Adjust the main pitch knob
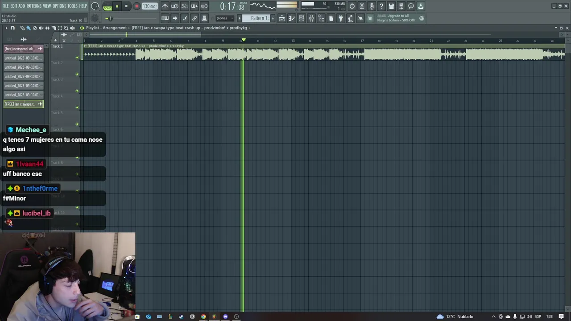571x321 pixels. tap(95, 18)
